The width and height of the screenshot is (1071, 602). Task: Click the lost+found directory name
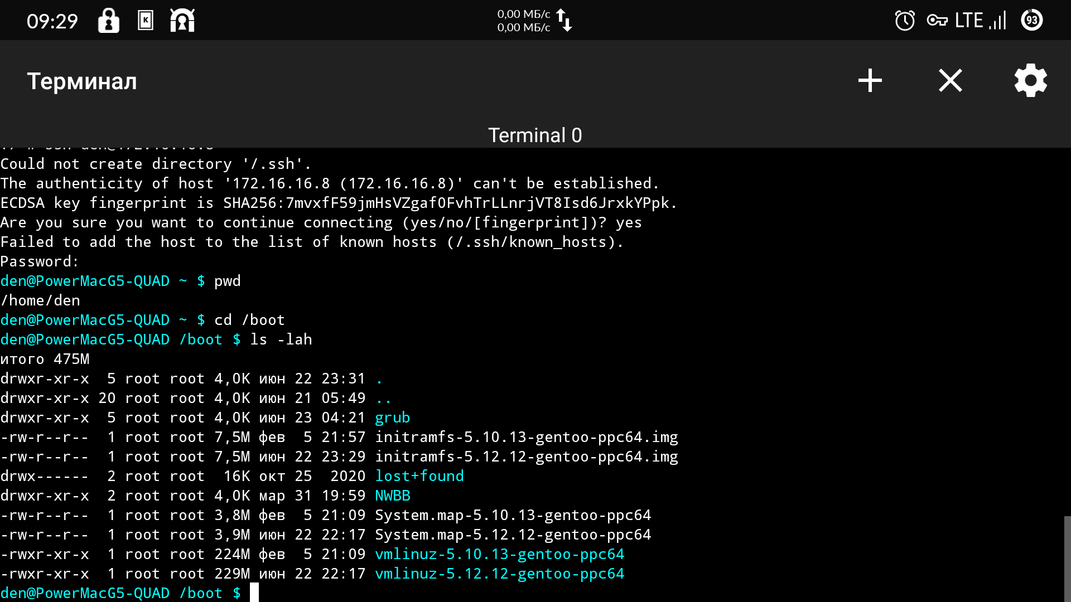pyautogui.click(x=419, y=476)
